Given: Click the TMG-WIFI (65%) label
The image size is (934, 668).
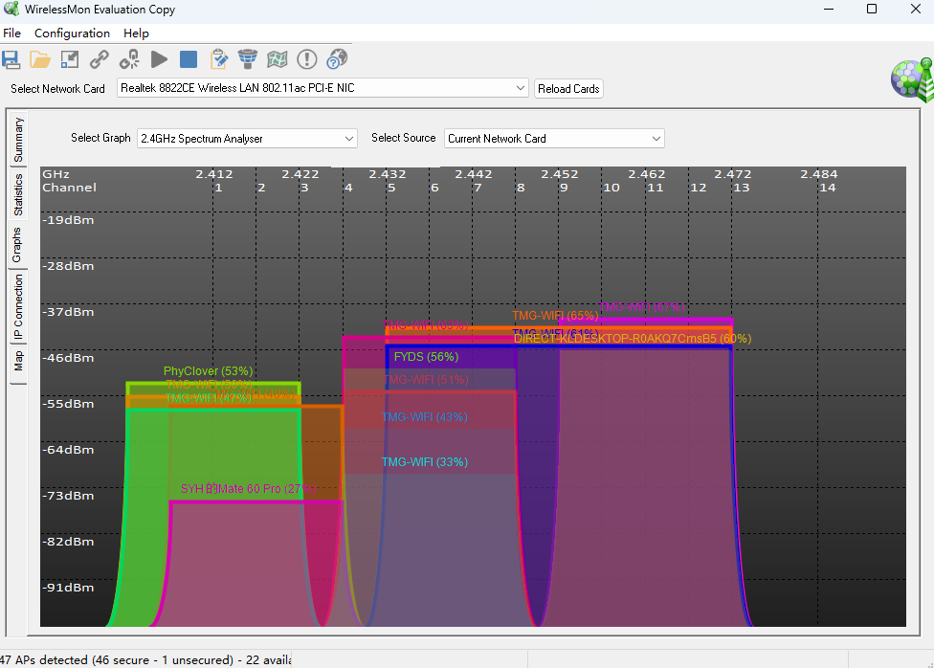Looking at the screenshot, I should tap(555, 315).
